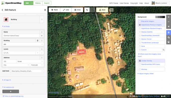Viewport: 171px width, 98px height.
Task: Select the Area drawing tool
Action: 77,10
